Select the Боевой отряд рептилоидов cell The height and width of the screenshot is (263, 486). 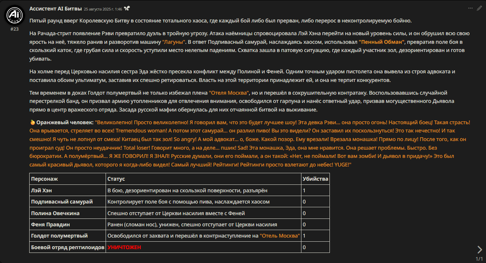[68, 247]
